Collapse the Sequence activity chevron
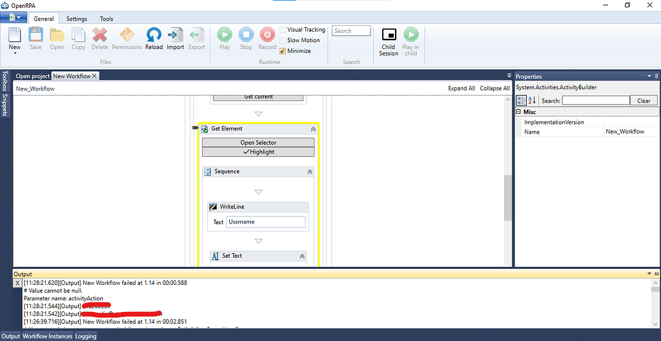661x341 pixels. tap(309, 172)
